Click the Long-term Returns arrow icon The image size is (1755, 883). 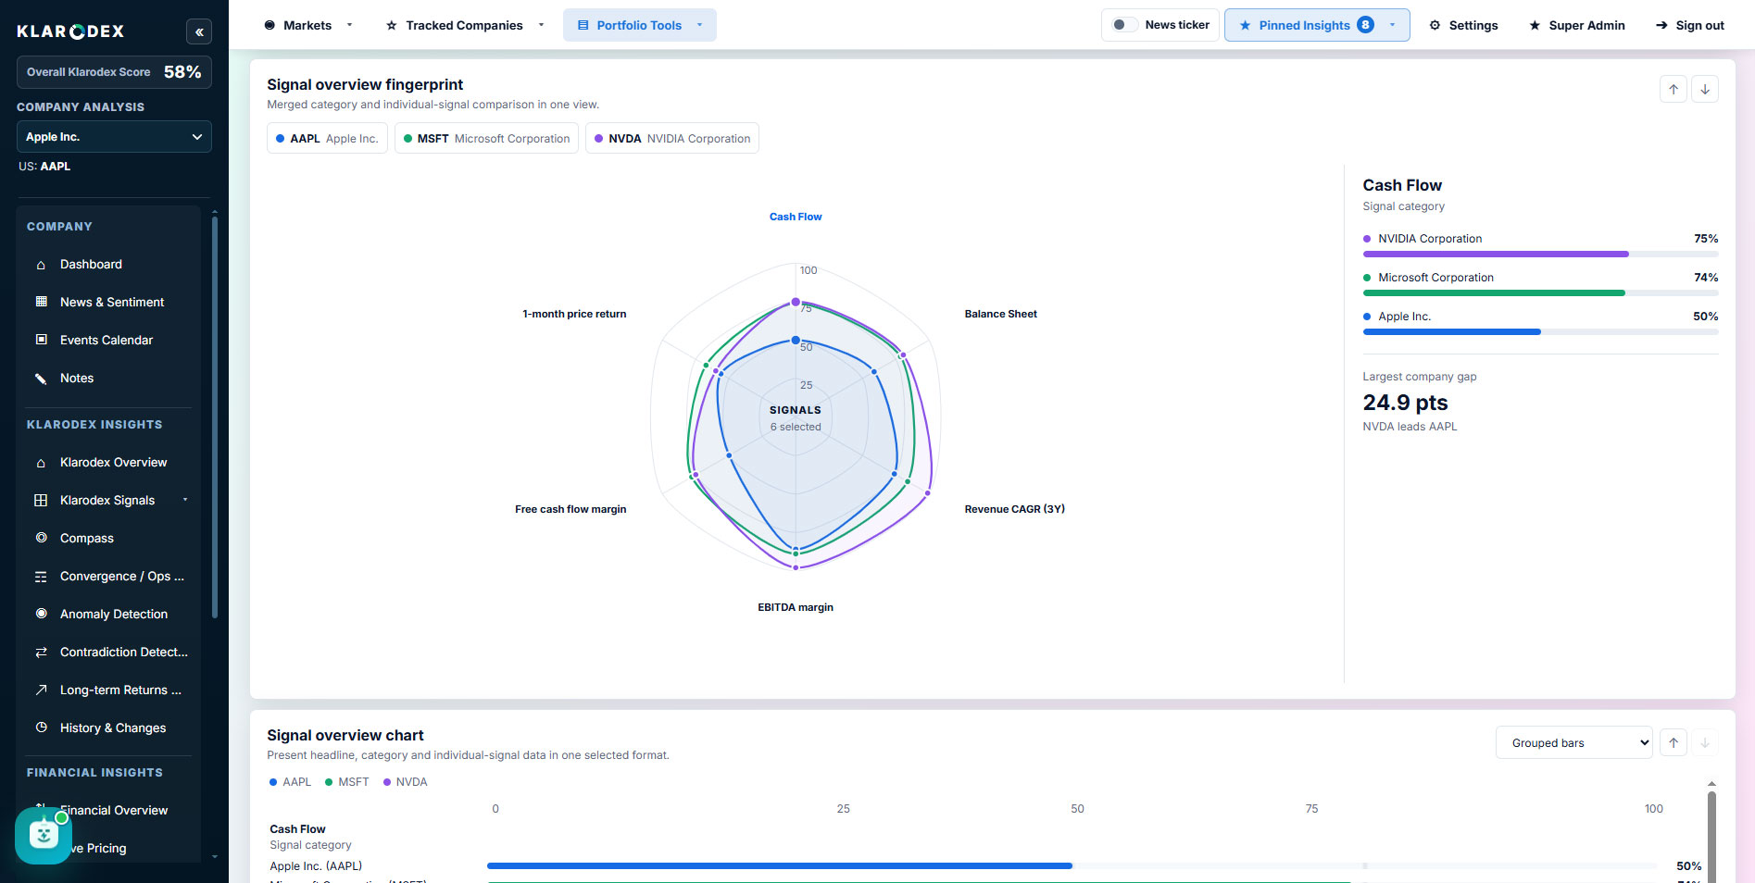click(x=41, y=690)
